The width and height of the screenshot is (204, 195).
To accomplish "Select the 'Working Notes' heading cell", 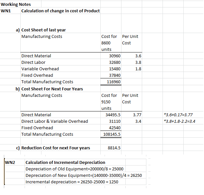I will click(x=16, y=5).
